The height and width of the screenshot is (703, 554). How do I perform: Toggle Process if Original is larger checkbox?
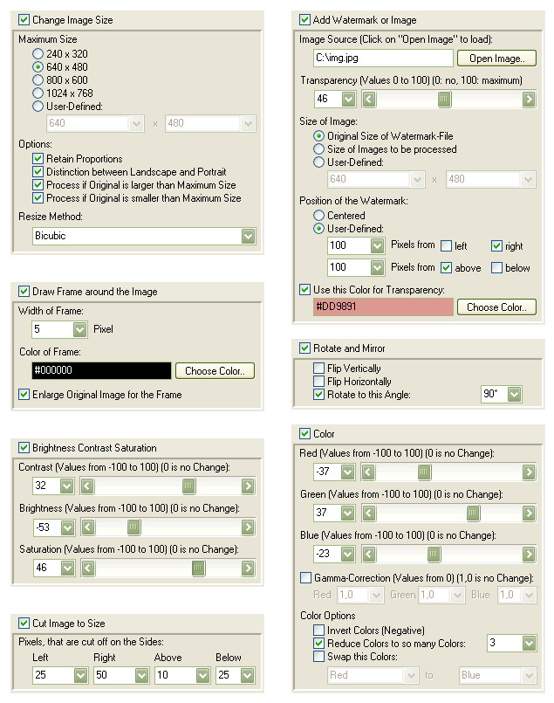click(x=38, y=185)
